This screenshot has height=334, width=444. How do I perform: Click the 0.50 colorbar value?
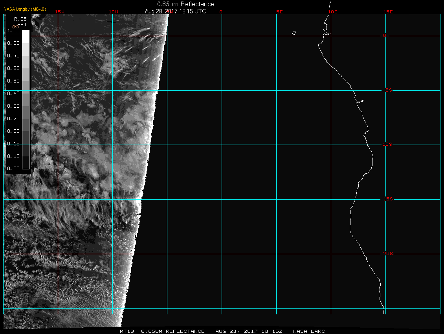(13, 81)
